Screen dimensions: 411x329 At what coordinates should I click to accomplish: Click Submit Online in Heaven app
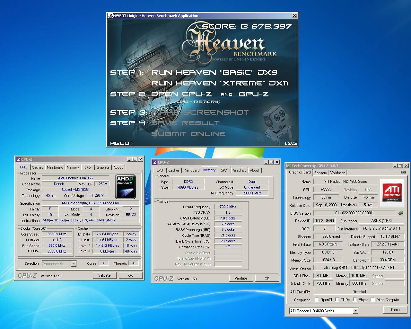click(x=188, y=134)
